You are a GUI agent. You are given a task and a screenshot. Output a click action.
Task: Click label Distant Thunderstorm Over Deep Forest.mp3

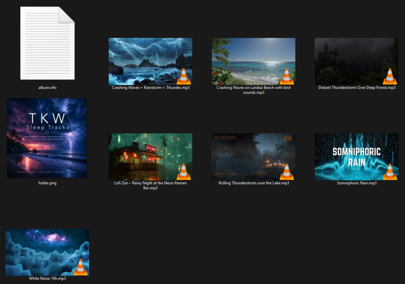pos(357,87)
